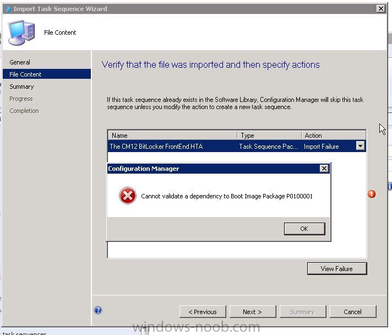The width and height of the screenshot is (392, 335).
Task: Select the CM12 BitLocker FrontEnd HTA row
Action: [237, 146]
